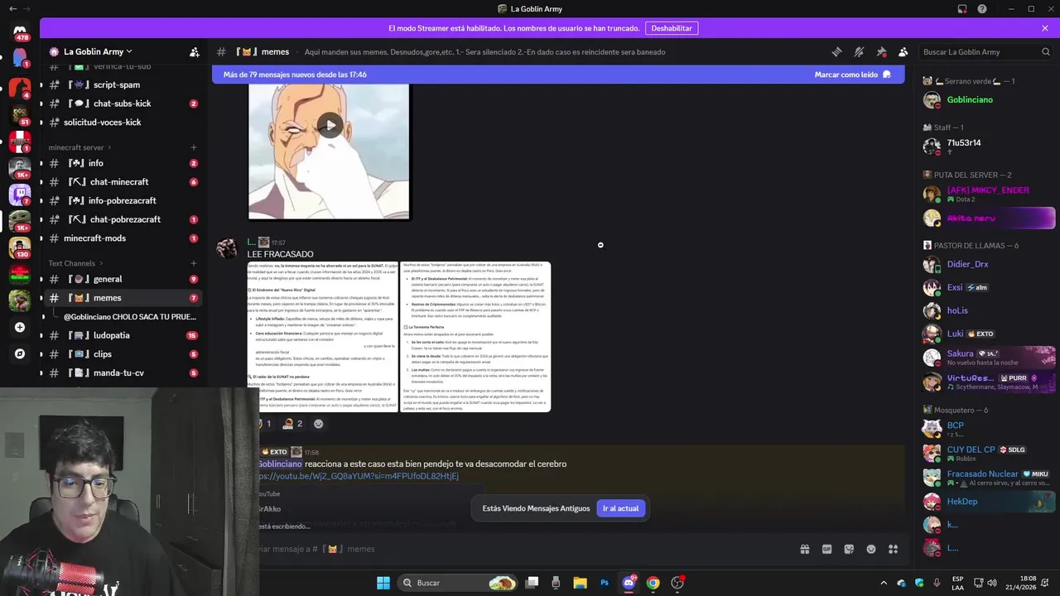
Task: Click Ir al actual button
Action: tap(620, 508)
